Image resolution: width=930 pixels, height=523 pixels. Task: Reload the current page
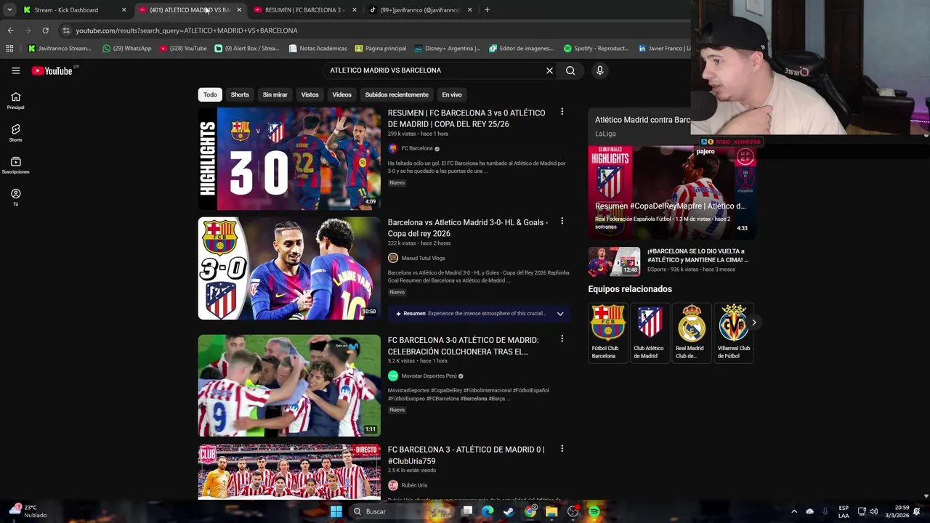(45, 31)
